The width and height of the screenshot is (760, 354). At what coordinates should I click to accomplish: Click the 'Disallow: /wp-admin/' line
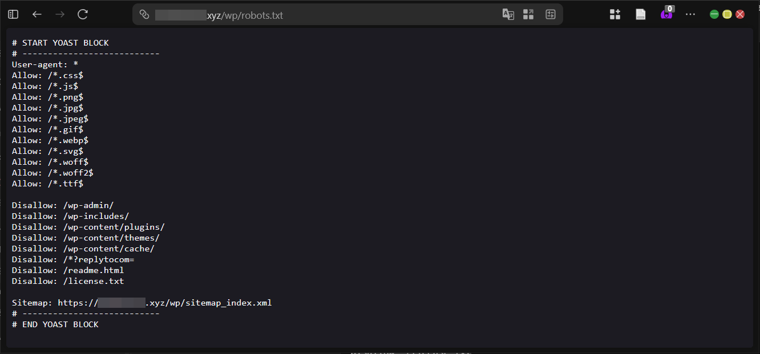(63, 205)
